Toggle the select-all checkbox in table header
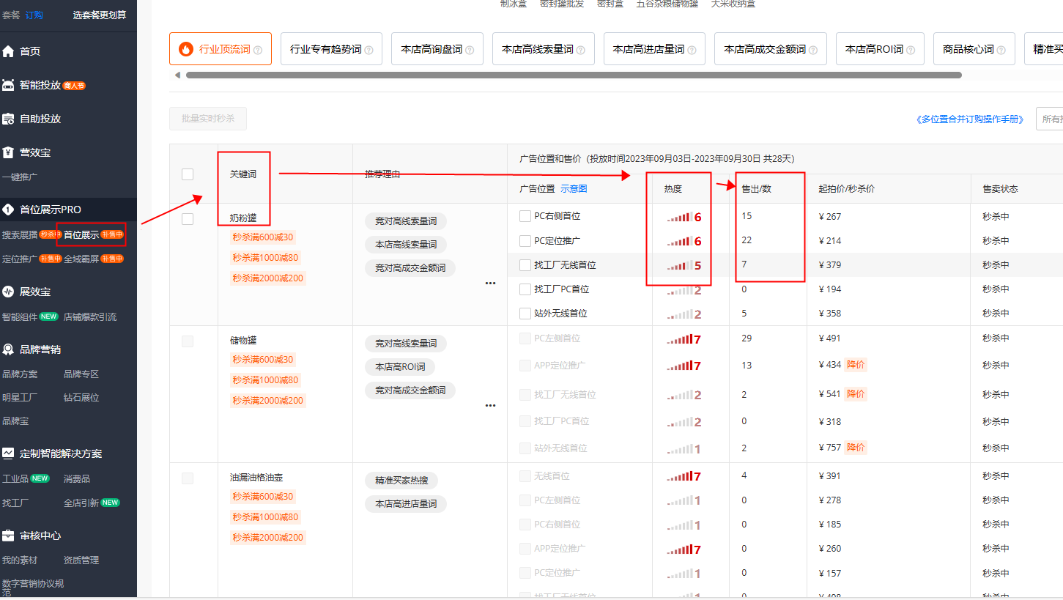 point(188,174)
